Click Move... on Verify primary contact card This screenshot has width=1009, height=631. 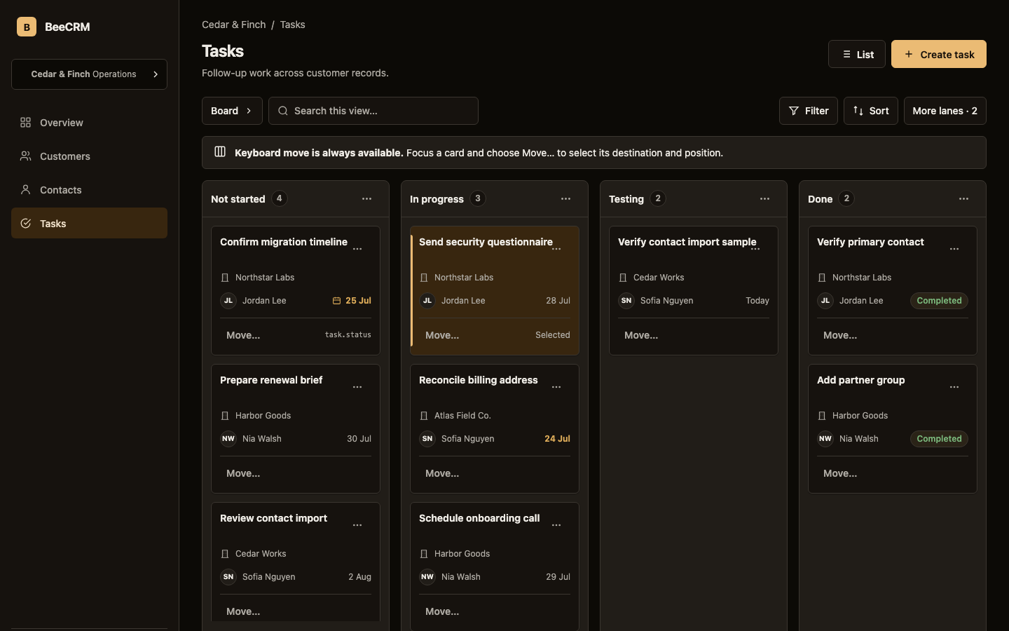[840, 335]
